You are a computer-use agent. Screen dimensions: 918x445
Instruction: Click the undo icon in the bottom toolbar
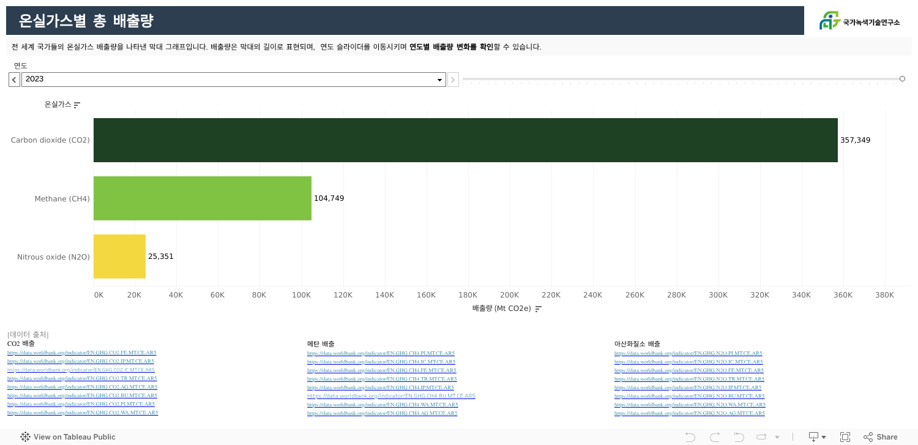690,437
